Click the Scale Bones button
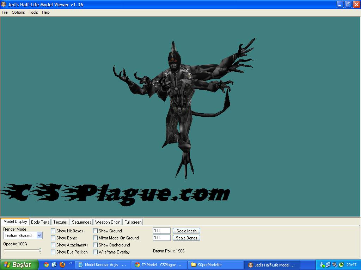 [186, 238]
